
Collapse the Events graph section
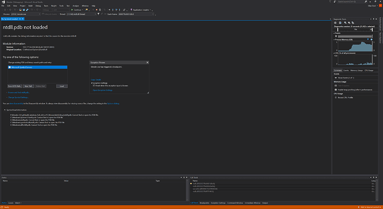pos(334,33)
